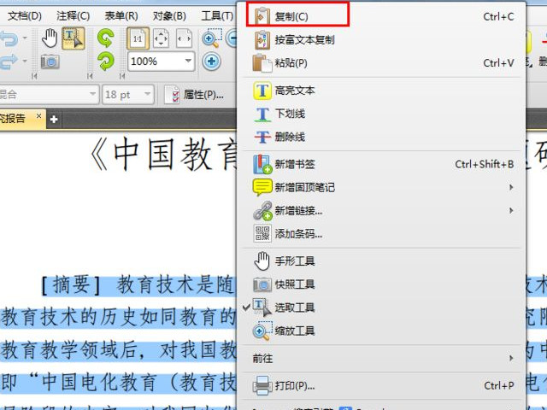The image size is (547, 410).
Task: Open the Tools (工具) menu
Action: pyautogui.click(x=217, y=16)
